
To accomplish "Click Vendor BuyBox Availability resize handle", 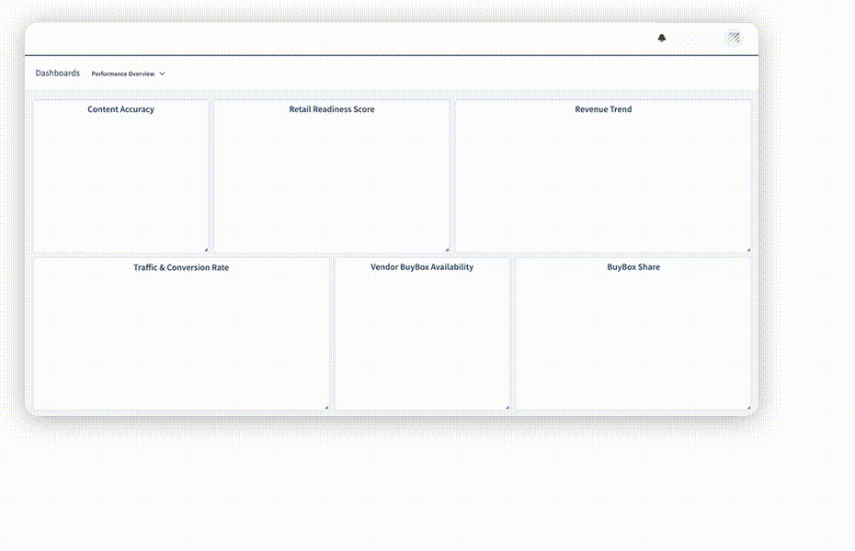I will [x=507, y=407].
